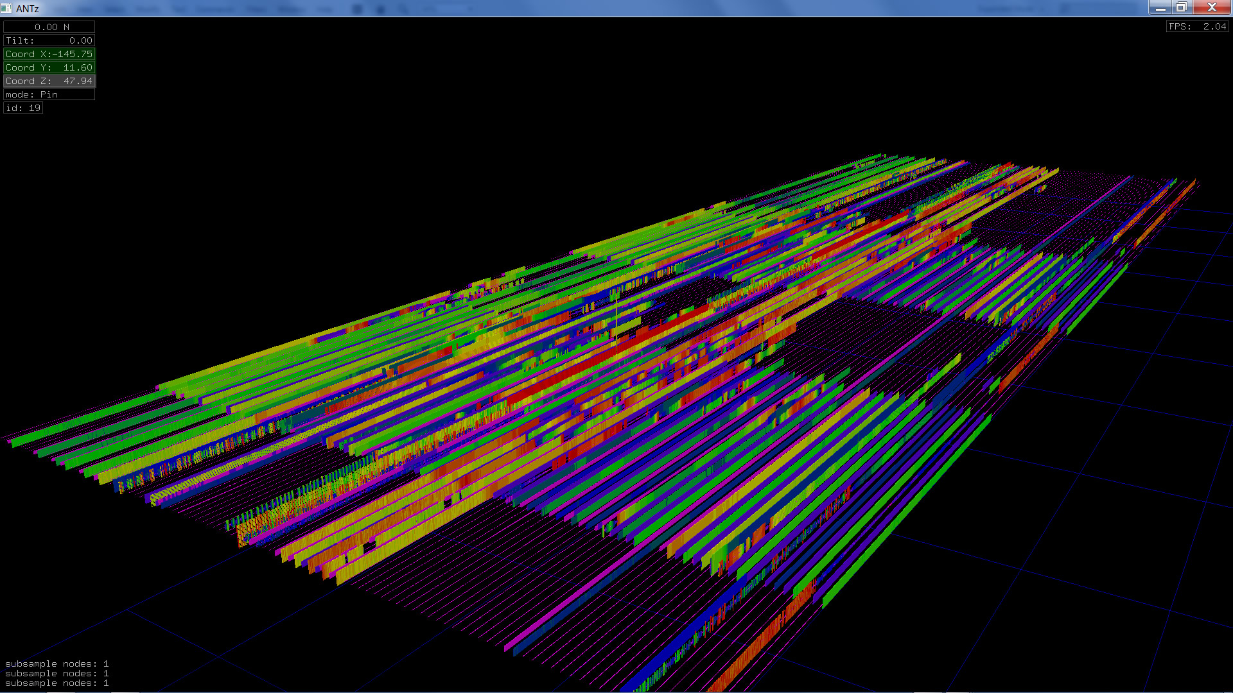Image resolution: width=1233 pixels, height=693 pixels.
Task: Select the Coord Y field
Action: click(x=49, y=67)
